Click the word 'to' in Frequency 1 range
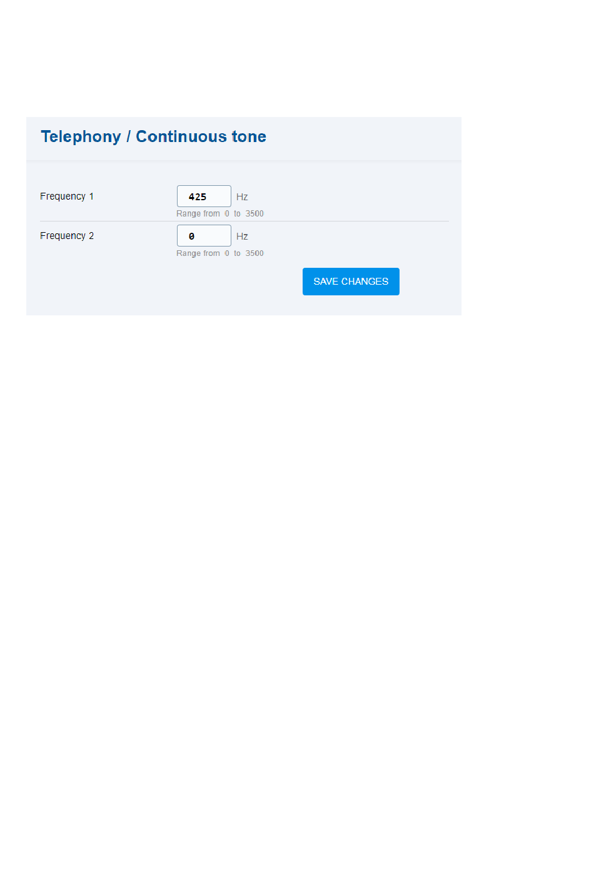594x881 pixels. [x=238, y=213]
